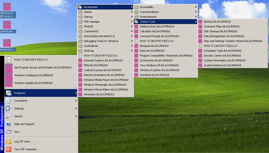269x153 pixels.
Task: Click the Communications folder icon
Action: tap(136, 12)
